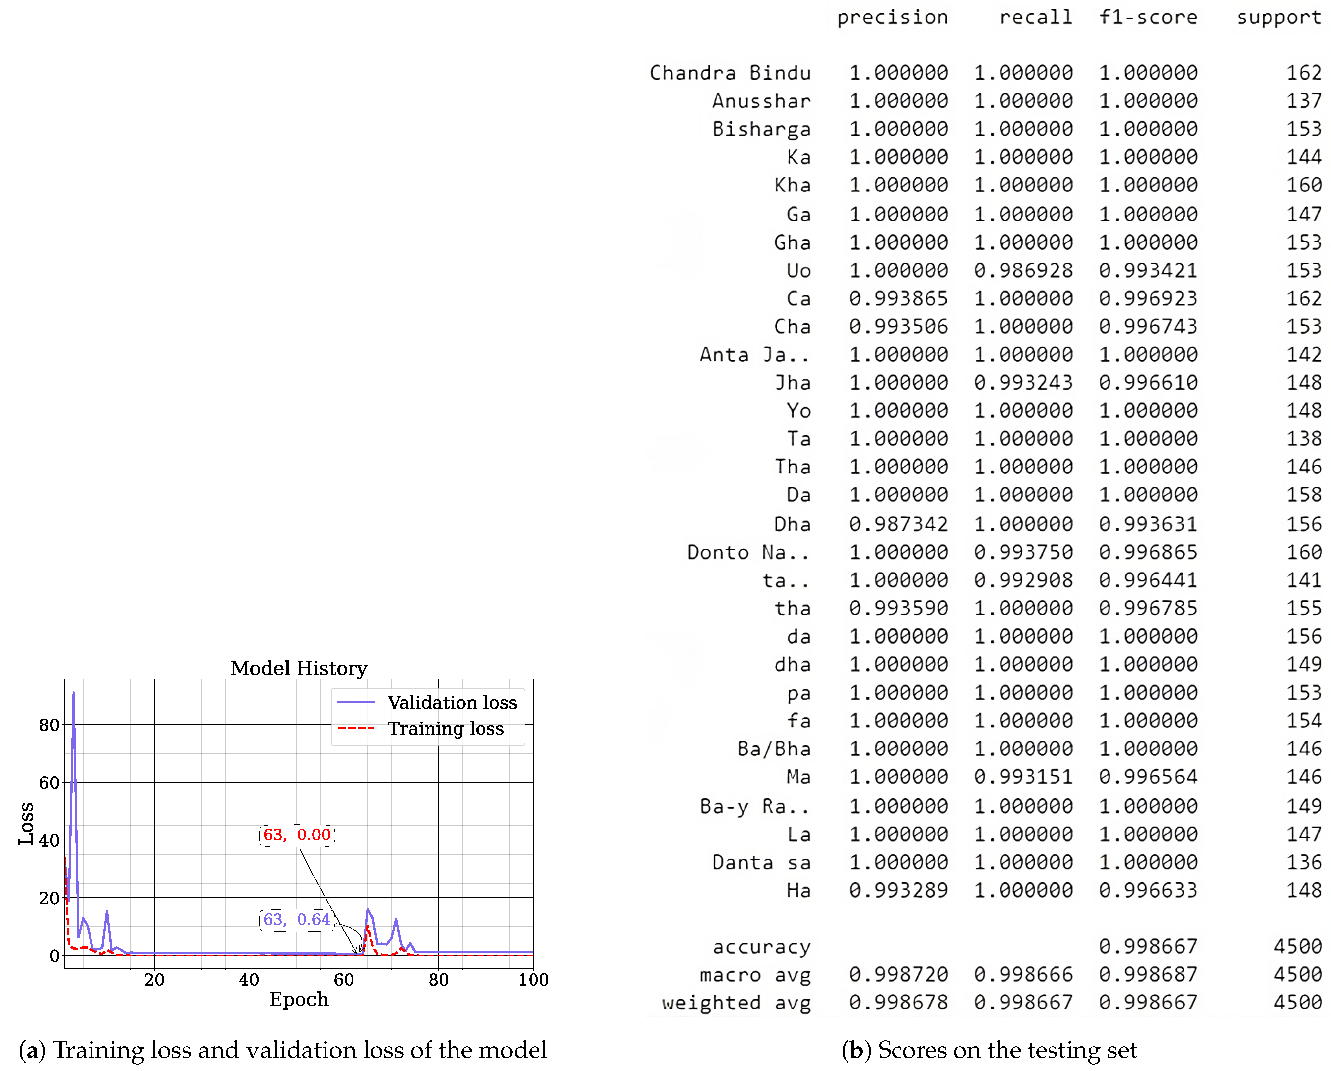Screen dimensions: 1331x1071
Task: Click the 'f1-score' column header
Action: point(1148,18)
